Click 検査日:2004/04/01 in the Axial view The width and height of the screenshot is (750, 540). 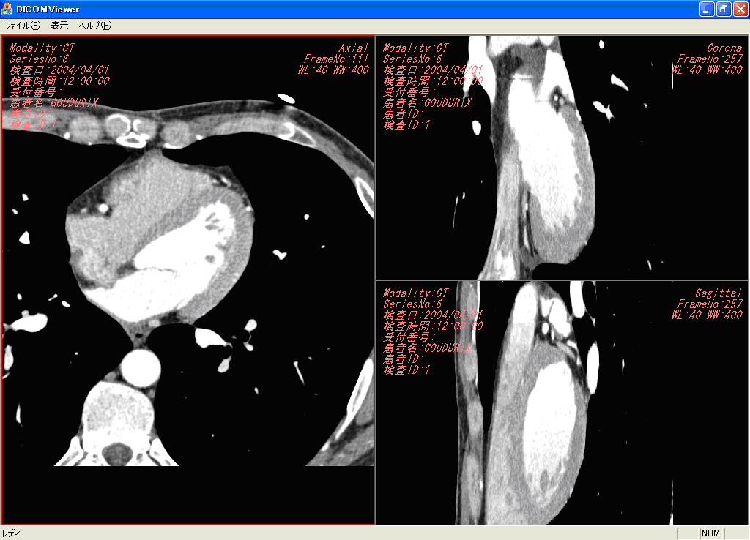pos(59,70)
